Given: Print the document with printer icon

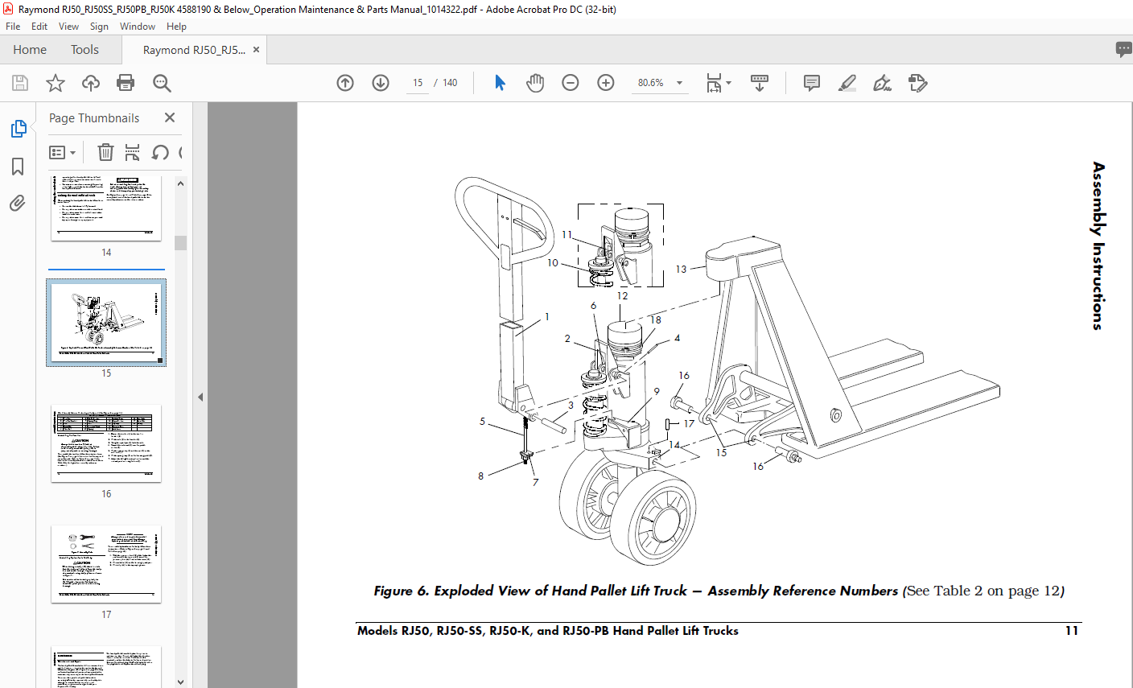Looking at the screenshot, I should (126, 83).
